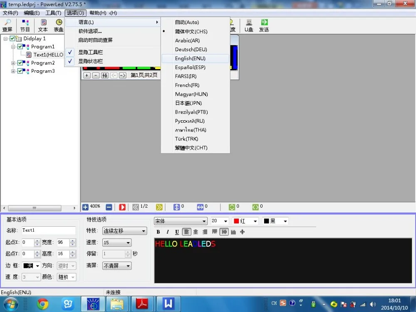Open the red 红 text color picker
The height and width of the screenshot is (312, 416).
[245, 221]
